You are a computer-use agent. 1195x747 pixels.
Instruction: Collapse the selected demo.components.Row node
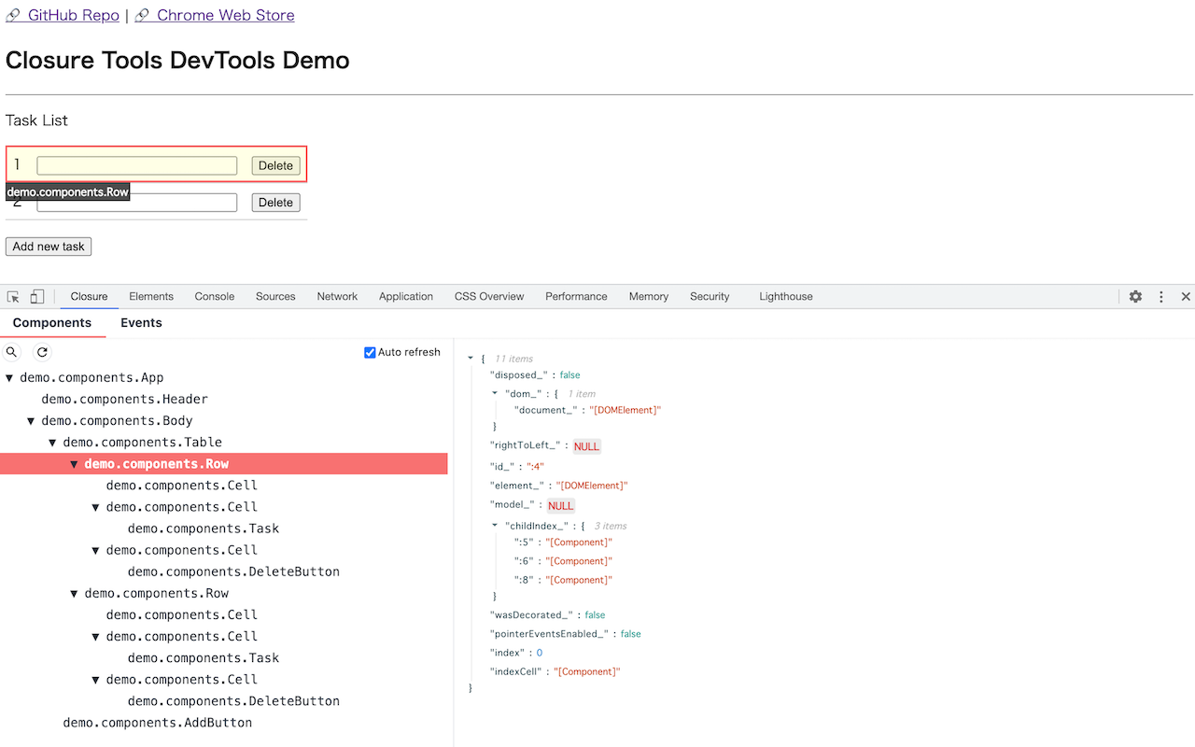tap(74, 463)
